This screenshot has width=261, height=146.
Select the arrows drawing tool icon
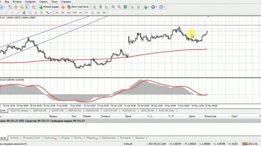coord(48,13)
